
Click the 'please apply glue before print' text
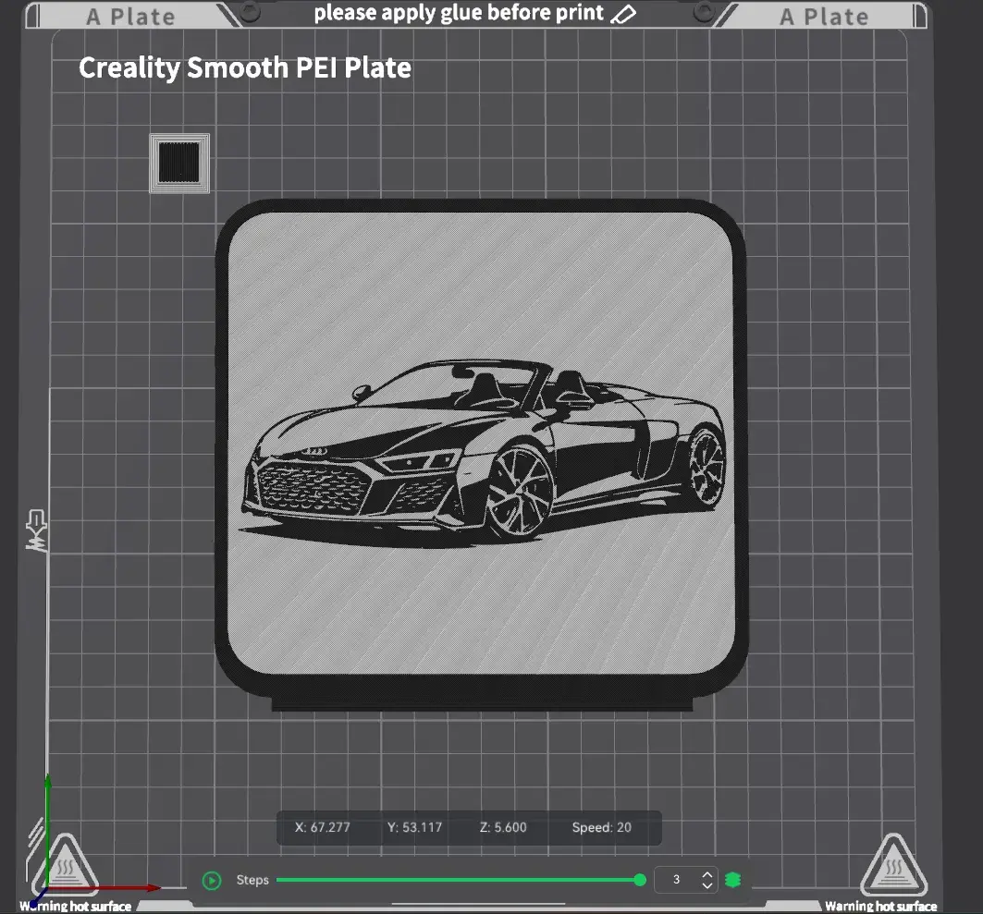pos(459,13)
